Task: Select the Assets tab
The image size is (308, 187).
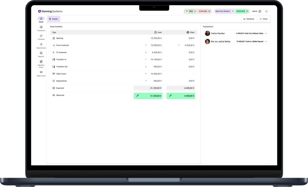Action: point(54,19)
